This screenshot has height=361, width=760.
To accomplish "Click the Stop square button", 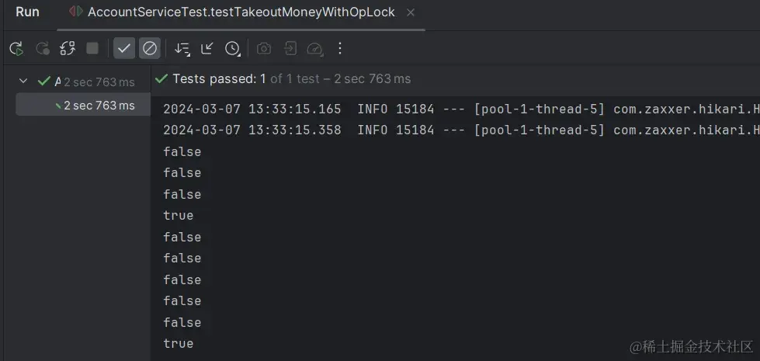I will point(92,49).
